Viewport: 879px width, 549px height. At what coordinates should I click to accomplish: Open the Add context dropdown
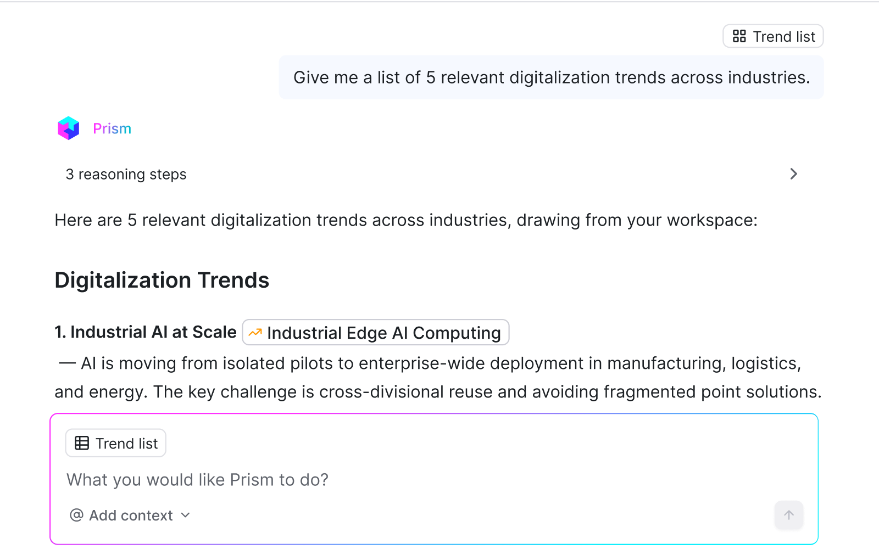[x=130, y=515]
